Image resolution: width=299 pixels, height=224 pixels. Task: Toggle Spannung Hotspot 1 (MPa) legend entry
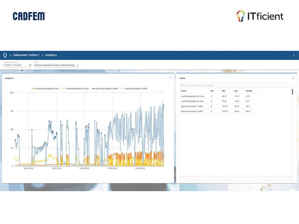(105, 88)
